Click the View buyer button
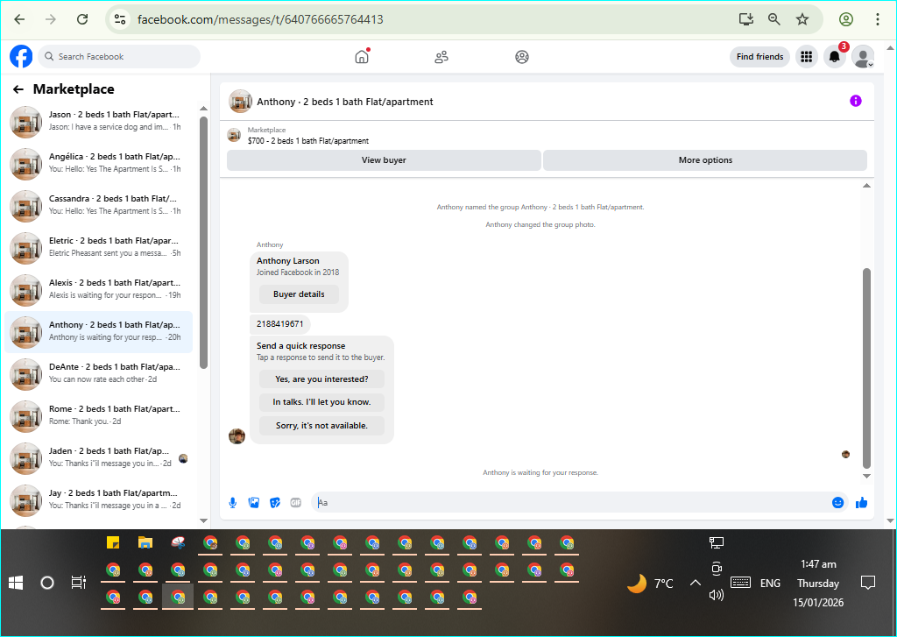Viewport: 897px width, 637px height. 384,160
